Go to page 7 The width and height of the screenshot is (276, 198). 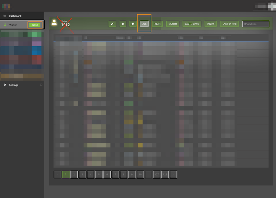click(x=115, y=175)
